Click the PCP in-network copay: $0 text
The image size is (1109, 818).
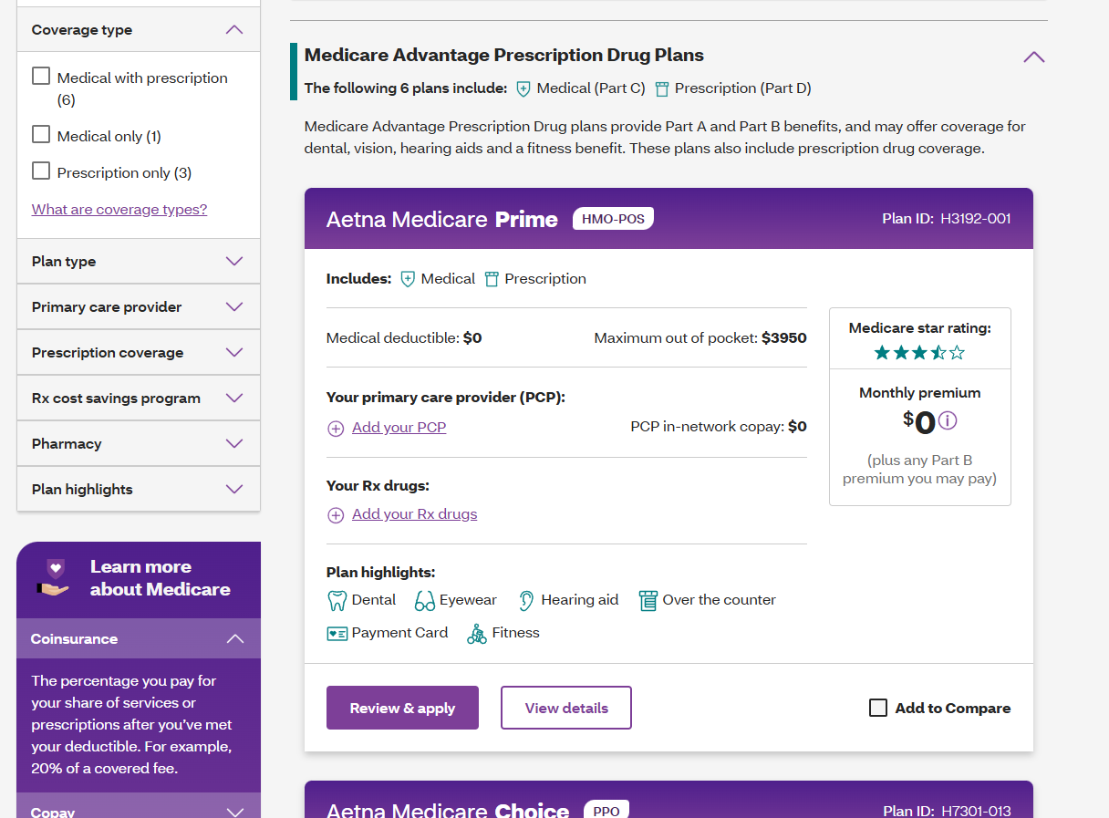click(719, 426)
